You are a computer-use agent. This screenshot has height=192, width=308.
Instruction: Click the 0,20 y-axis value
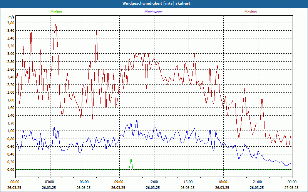coord(11,162)
